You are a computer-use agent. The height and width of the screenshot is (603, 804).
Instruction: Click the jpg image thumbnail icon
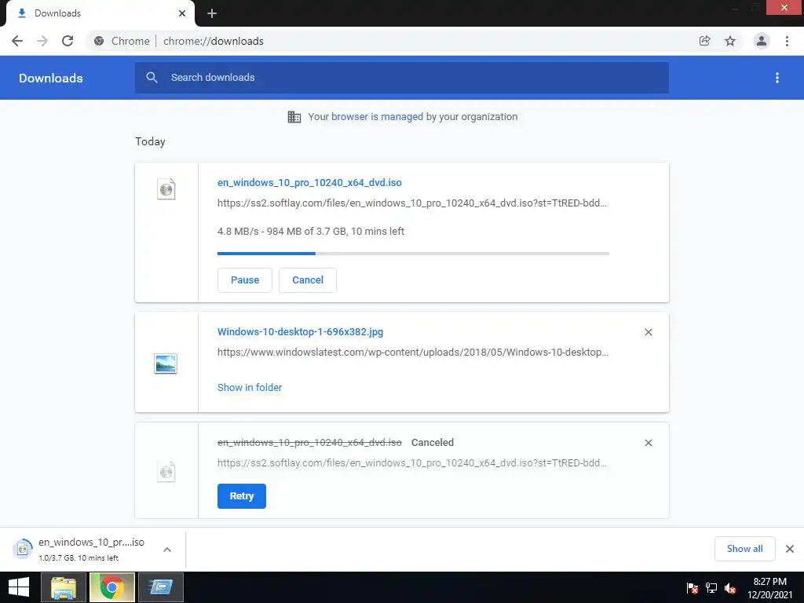pyautogui.click(x=166, y=364)
